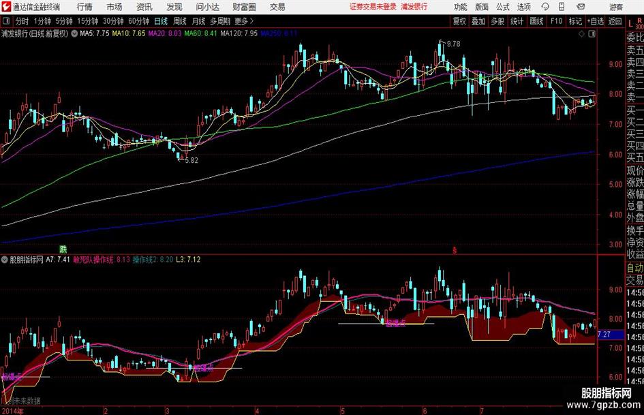Select the 5分钟 period tab
Viewport: 644px width, 415px height.
[64, 21]
